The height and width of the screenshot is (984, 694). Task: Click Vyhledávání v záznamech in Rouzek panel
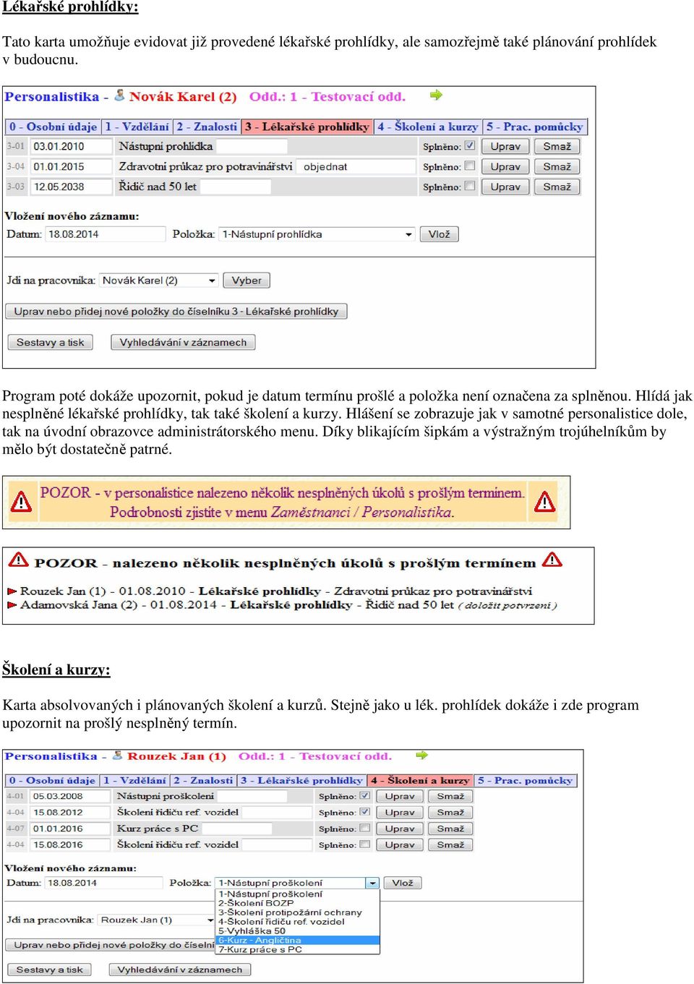180,970
